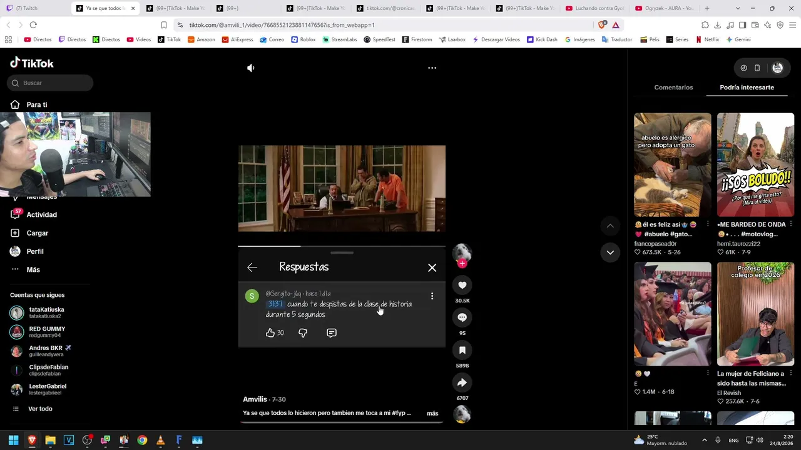Image resolution: width=801 pixels, height=450 pixels.
Task: Toggle the browser sidebar panel icon
Action: tap(742, 25)
